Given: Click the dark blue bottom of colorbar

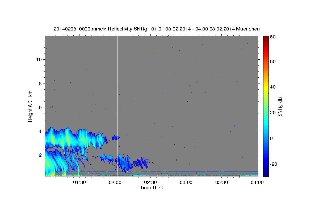Looking at the screenshot, I should 266,174.
